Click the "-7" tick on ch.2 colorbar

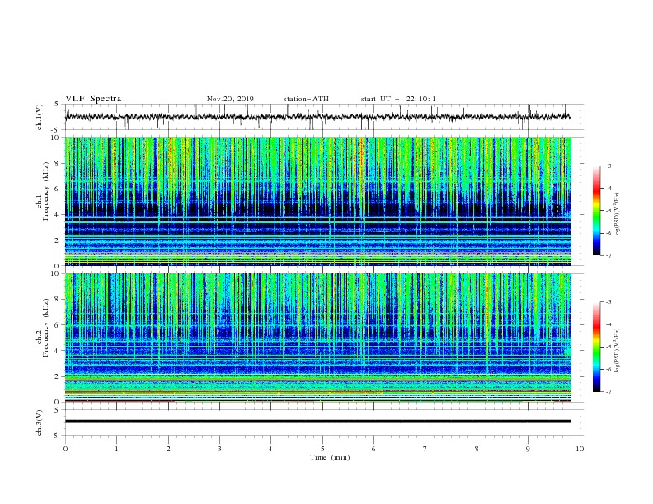[x=608, y=392]
